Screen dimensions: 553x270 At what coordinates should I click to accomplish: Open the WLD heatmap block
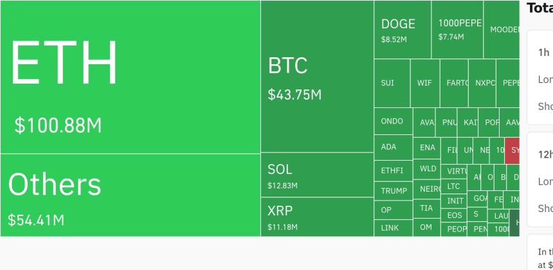click(428, 169)
